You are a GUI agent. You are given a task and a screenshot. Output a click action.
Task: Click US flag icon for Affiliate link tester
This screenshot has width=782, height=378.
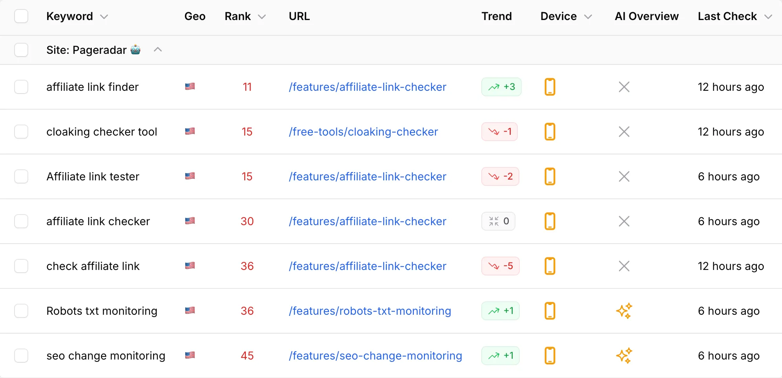point(190,176)
